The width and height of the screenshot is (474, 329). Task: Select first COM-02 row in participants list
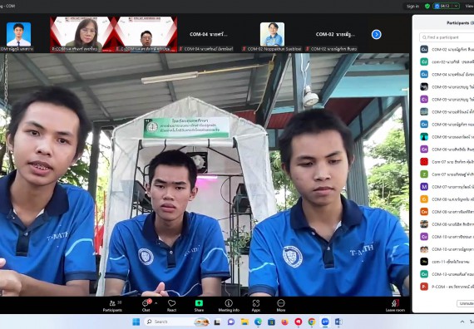tap(447, 49)
